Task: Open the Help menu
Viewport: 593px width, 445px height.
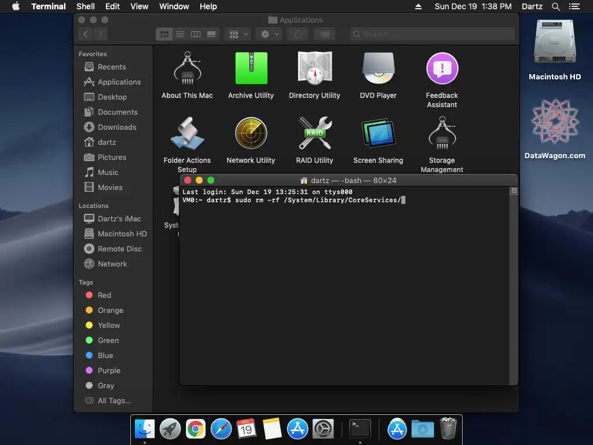Action: 208,6
